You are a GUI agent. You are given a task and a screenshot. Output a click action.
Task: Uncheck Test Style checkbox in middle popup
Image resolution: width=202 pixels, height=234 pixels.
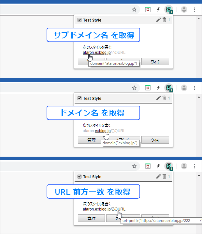pyautogui.click(x=79, y=98)
